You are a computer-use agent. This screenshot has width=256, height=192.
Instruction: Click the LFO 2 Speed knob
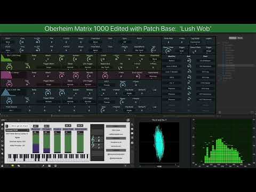click(x=122, y=102)
